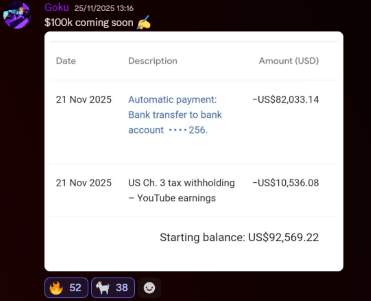The height and width of the screenshot is (301, 371).
Task: Click the "$100k coming soon" message text
Action: pos(89,23)
